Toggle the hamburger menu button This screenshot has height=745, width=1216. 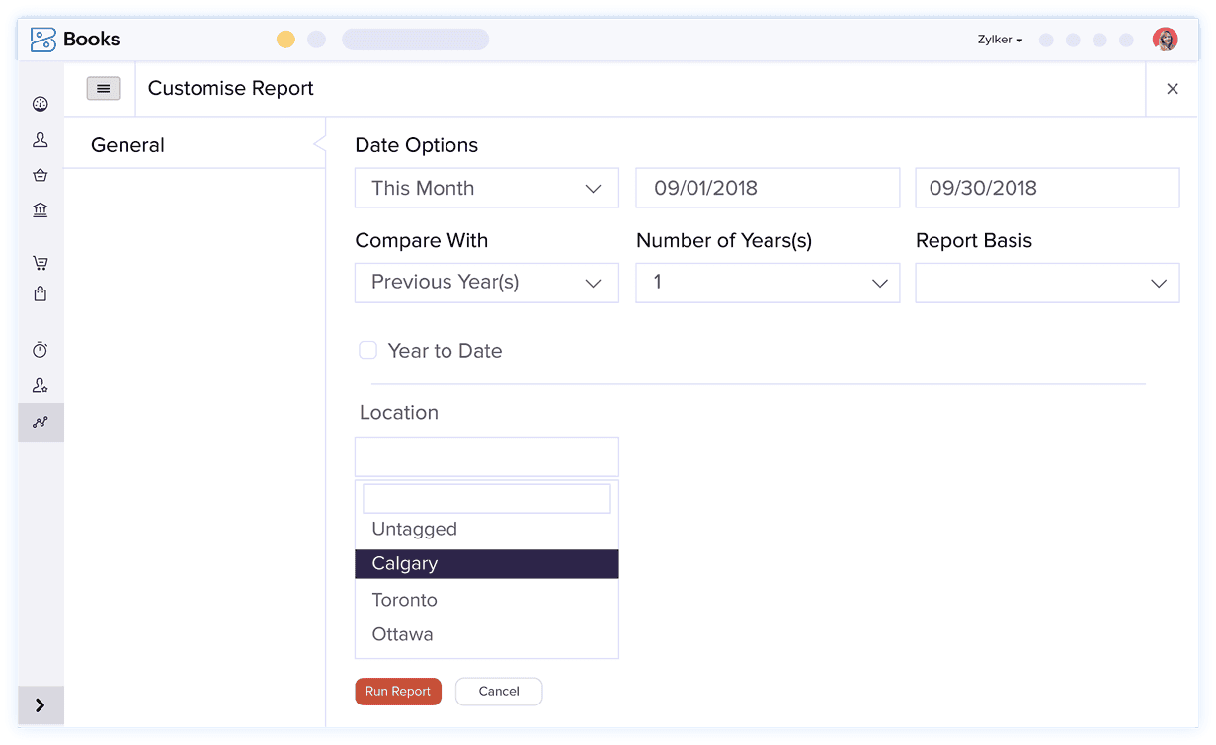(x=104, y=88)
